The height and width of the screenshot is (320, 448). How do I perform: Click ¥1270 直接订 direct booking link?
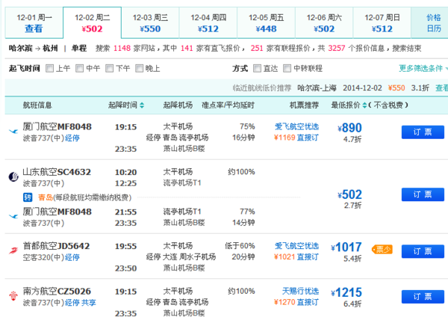coord(296,302)
